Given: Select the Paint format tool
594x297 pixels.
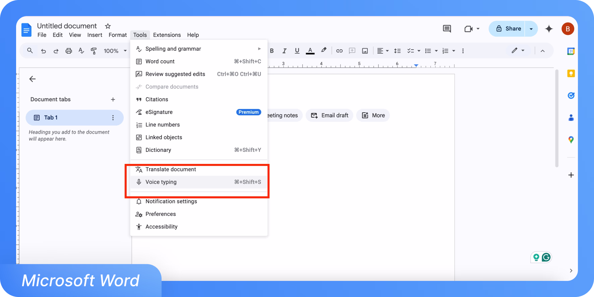Looking at the screenshot, I should 94,51.
